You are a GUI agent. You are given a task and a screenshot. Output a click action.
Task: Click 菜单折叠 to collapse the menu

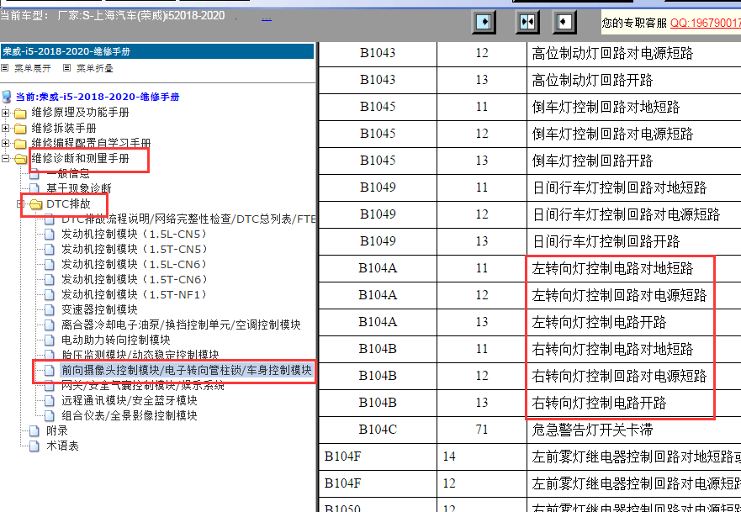(94, 68)
